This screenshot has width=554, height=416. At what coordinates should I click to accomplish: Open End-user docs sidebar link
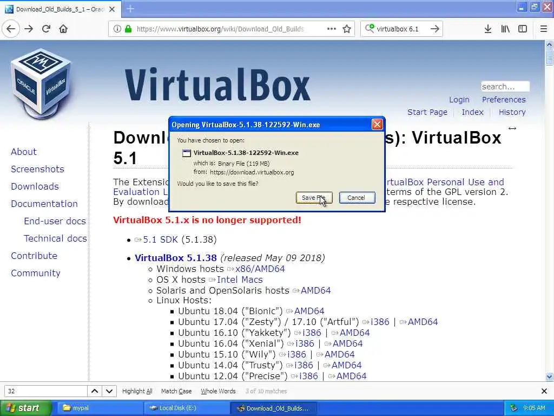coord(55,221)
